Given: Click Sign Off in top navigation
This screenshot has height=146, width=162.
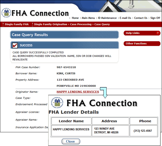Looking at the screenshot, I should tap(155, 18).
